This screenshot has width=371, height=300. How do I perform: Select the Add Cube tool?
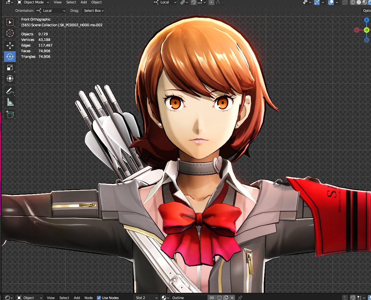coord(10,114)
